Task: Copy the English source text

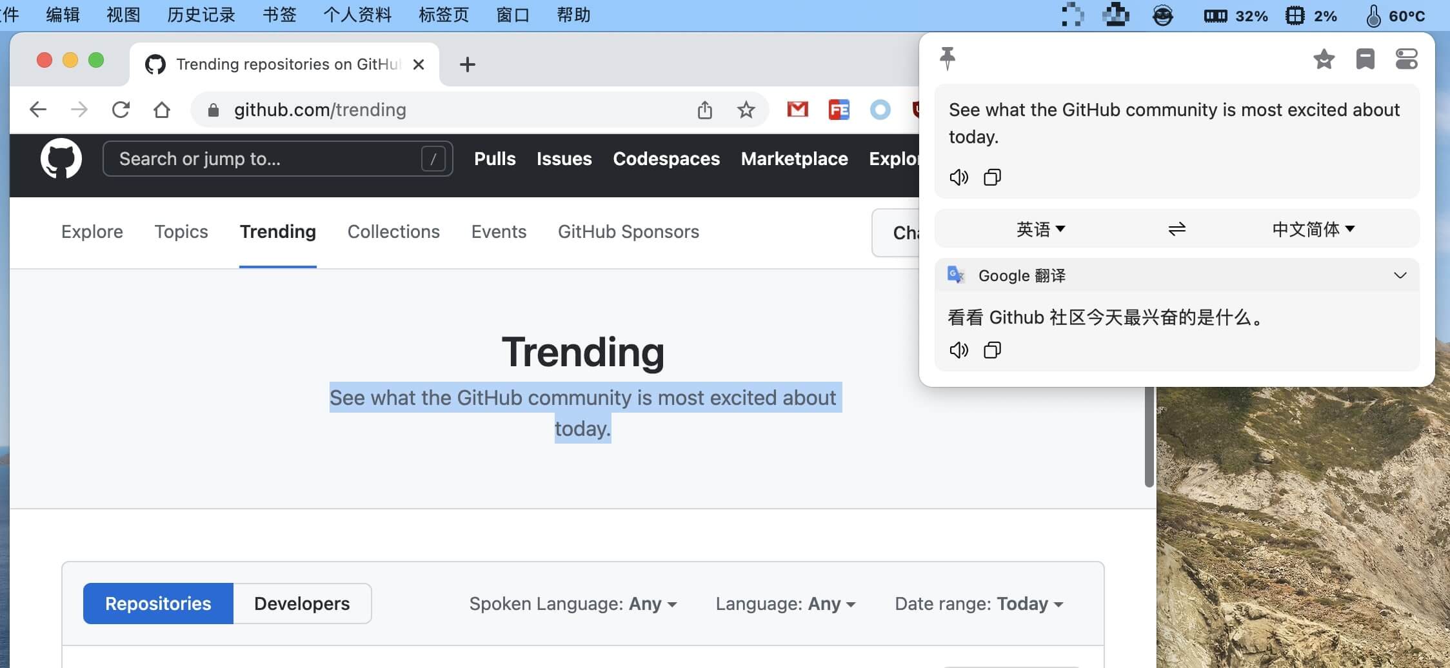Action: point(992,177)
